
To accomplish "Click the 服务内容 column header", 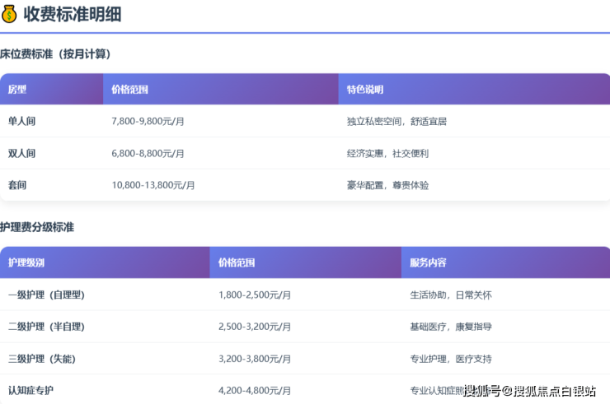I will click(428, 262).
